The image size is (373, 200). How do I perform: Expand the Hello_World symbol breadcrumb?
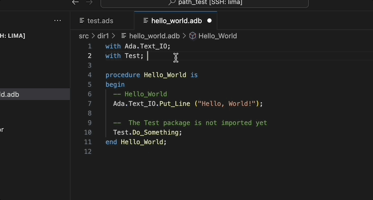217,36
